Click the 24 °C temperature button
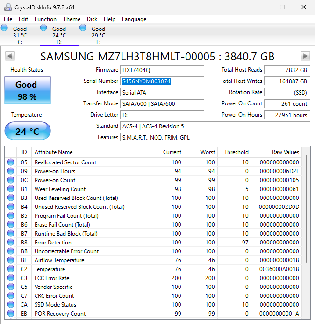 pos(28,131)
